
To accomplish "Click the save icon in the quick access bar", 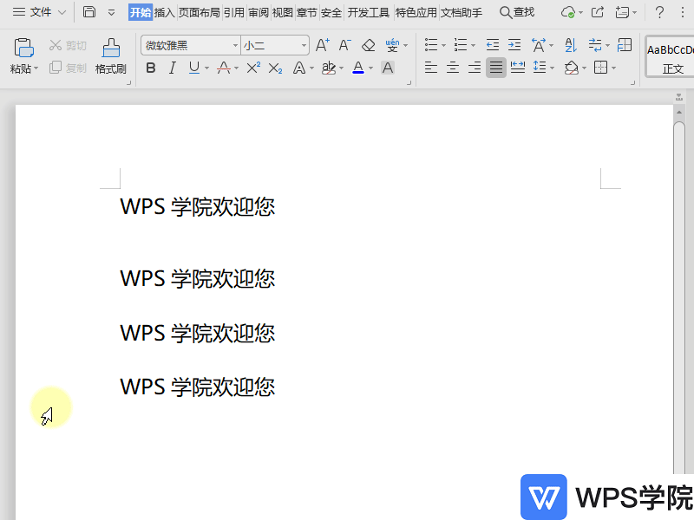I will click(89, 12).
